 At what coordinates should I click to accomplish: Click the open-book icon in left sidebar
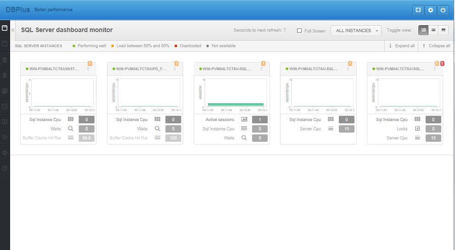[5, 122]
